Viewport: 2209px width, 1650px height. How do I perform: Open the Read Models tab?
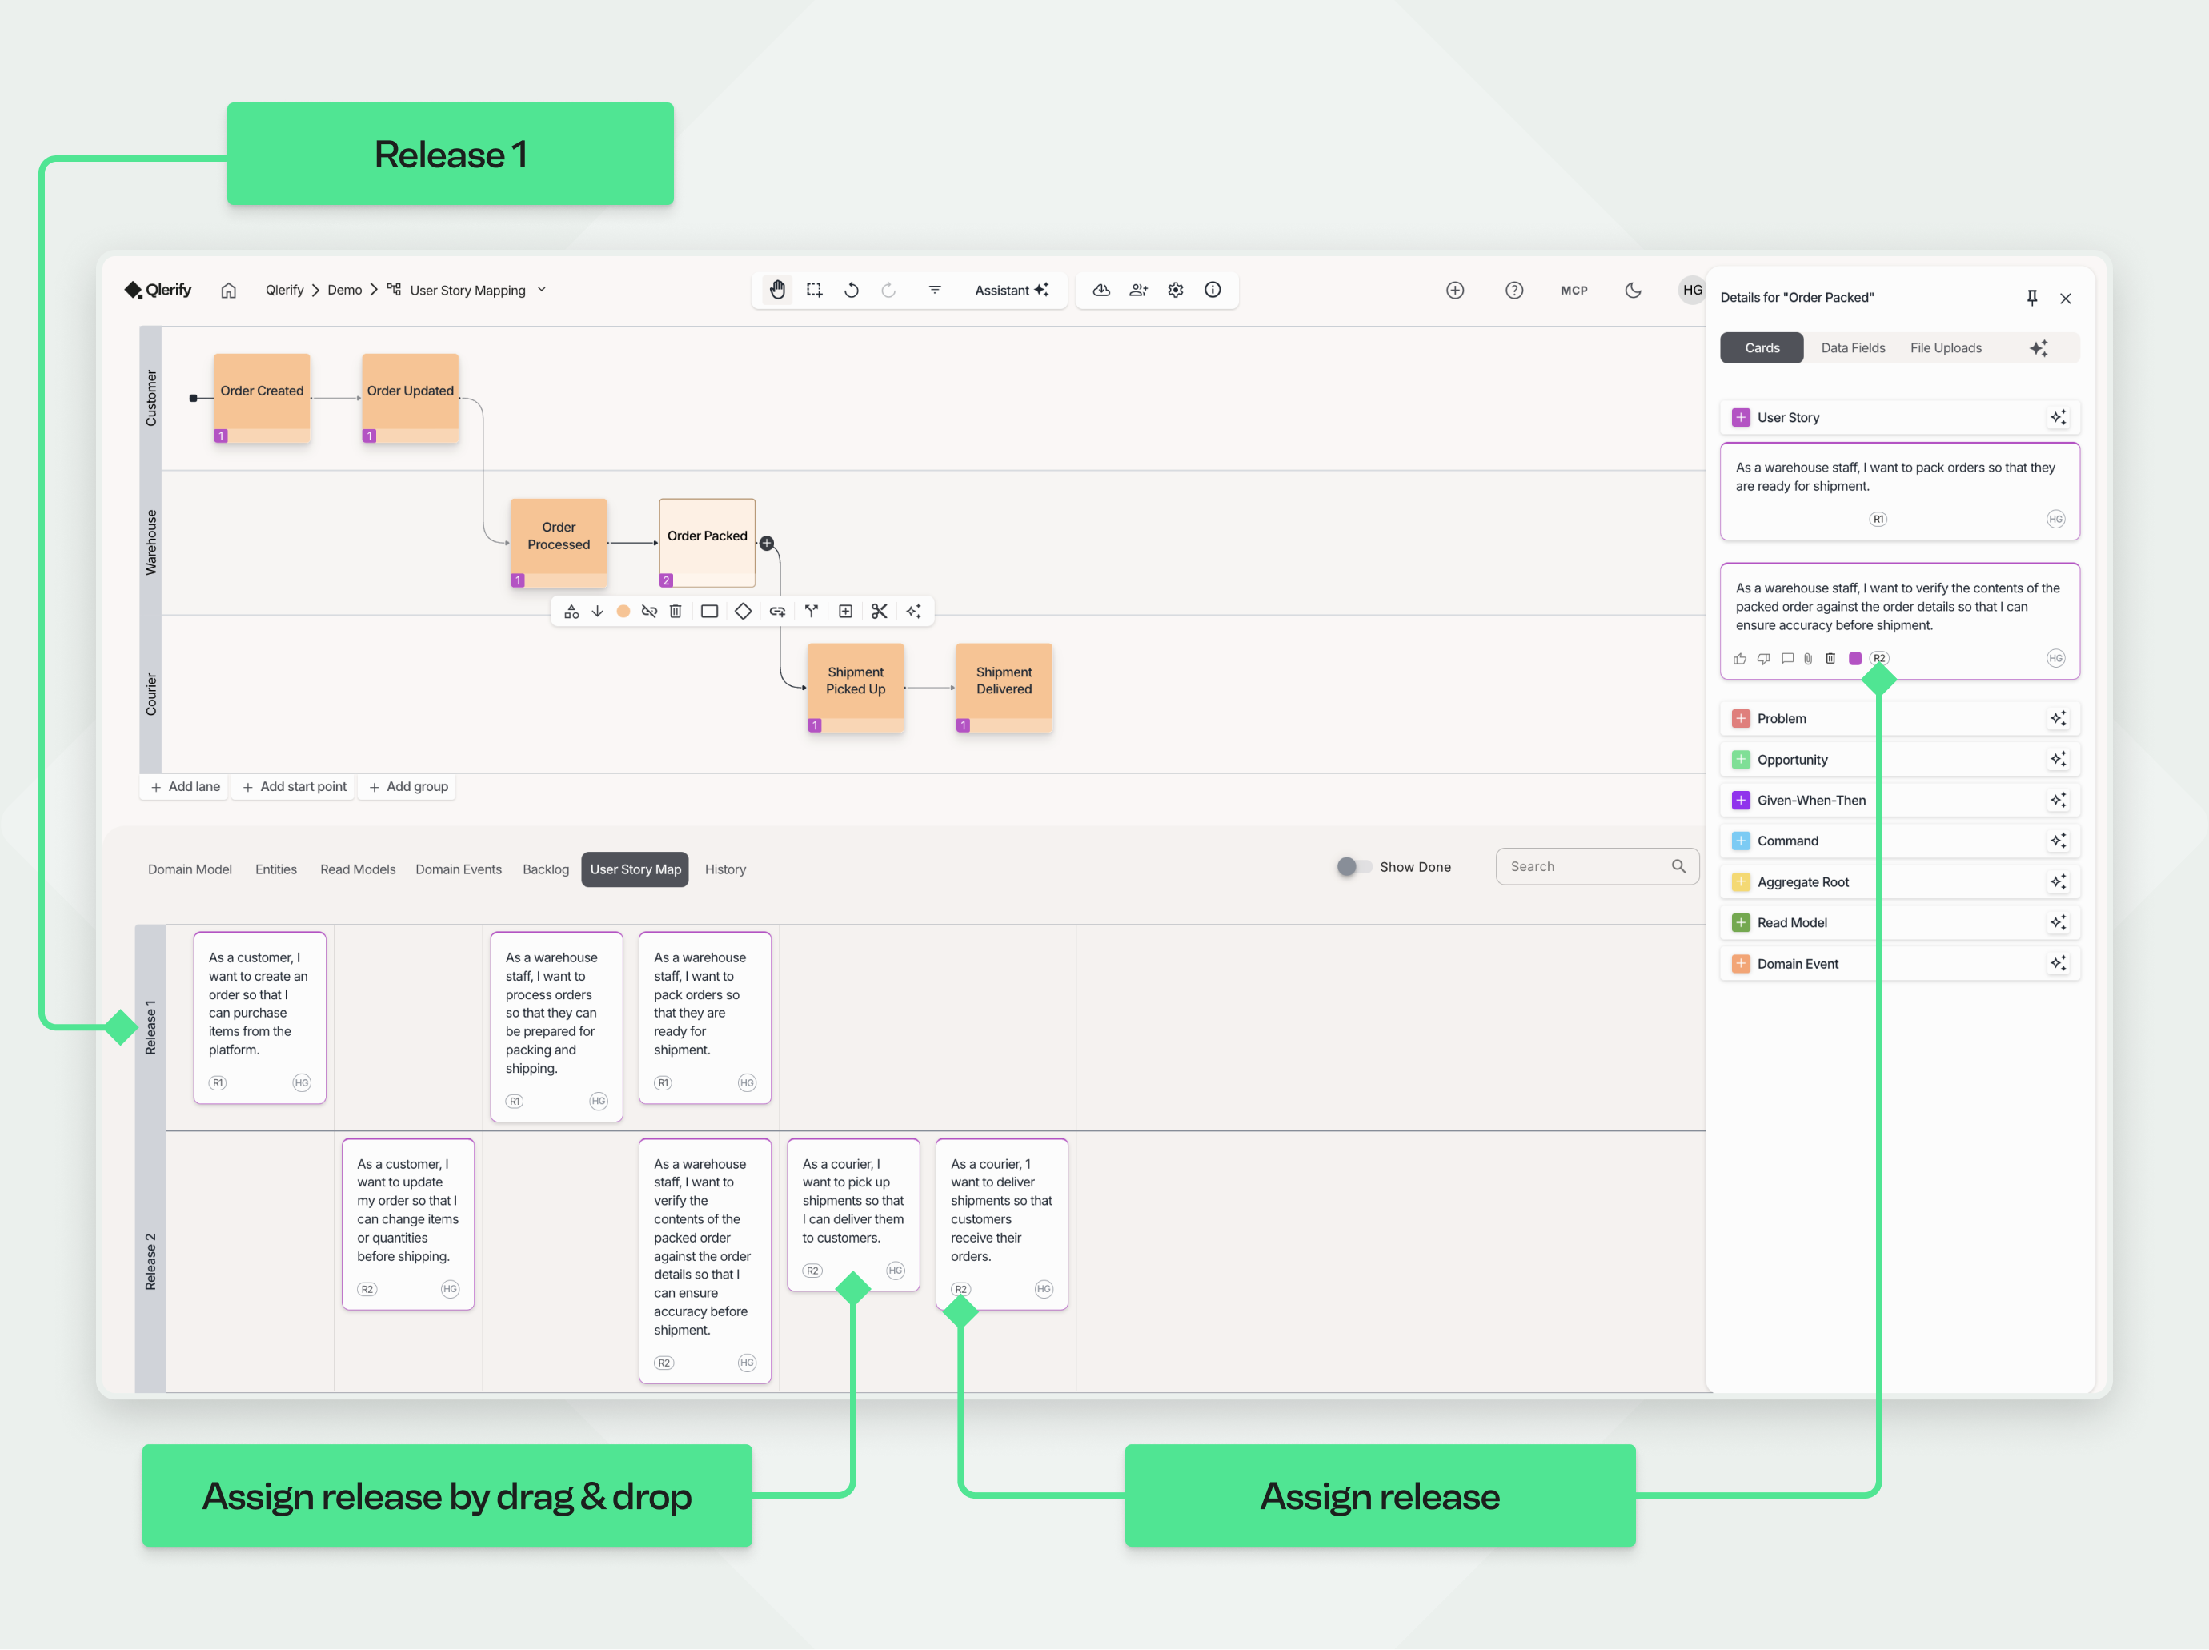coord(358,869)
